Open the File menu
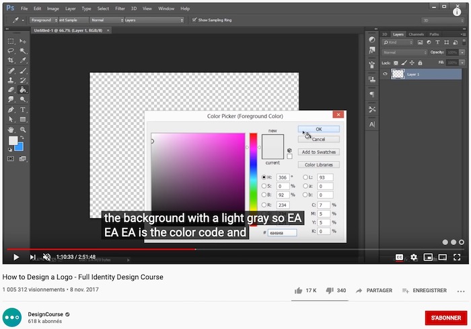Screen dimensions: 471x329 coord(24,9)
